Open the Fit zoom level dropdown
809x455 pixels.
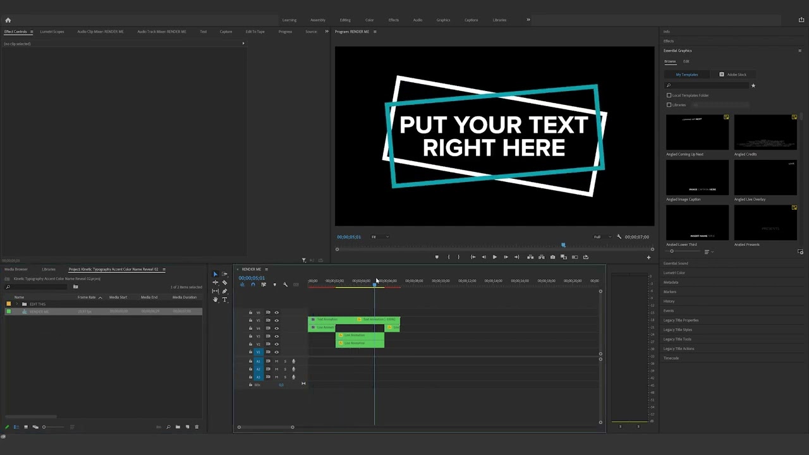[x=380, y=237]
